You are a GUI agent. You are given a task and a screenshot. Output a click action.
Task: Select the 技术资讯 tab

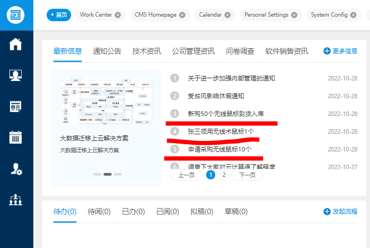(147, 51)
